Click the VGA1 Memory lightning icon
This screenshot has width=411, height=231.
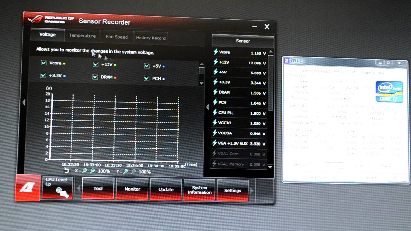click(x=214, y=164)
